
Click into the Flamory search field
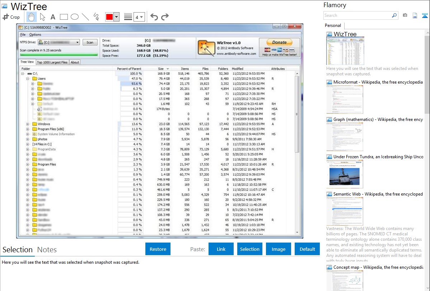tap(357, 15)
